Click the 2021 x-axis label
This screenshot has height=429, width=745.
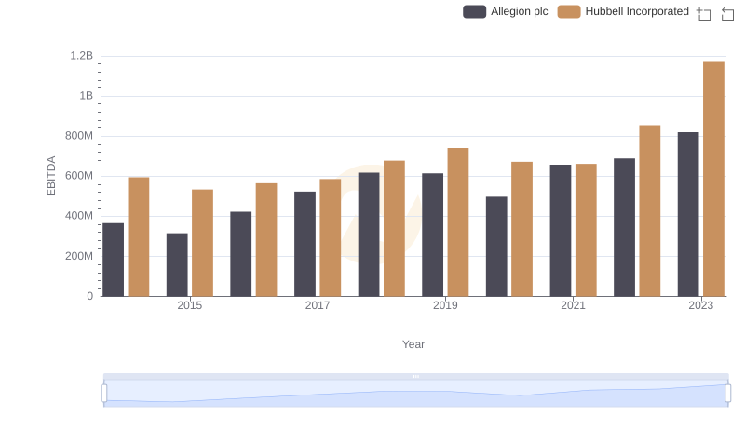coord(573,305)
